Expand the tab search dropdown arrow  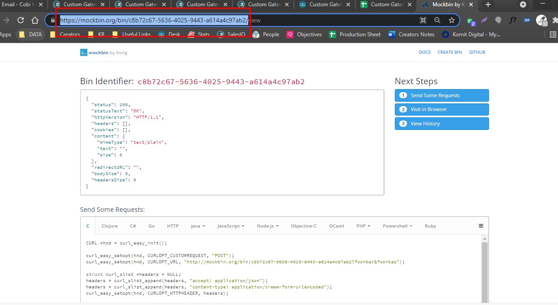523,4
